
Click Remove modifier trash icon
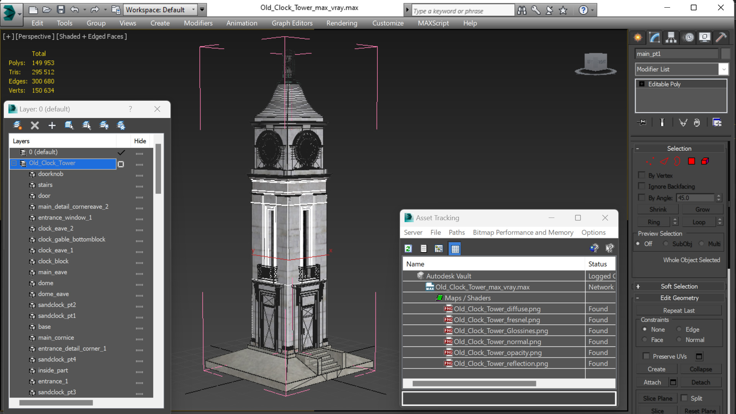pos(697,123)
